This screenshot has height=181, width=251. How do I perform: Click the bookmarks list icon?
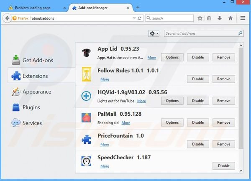point(209,18)
